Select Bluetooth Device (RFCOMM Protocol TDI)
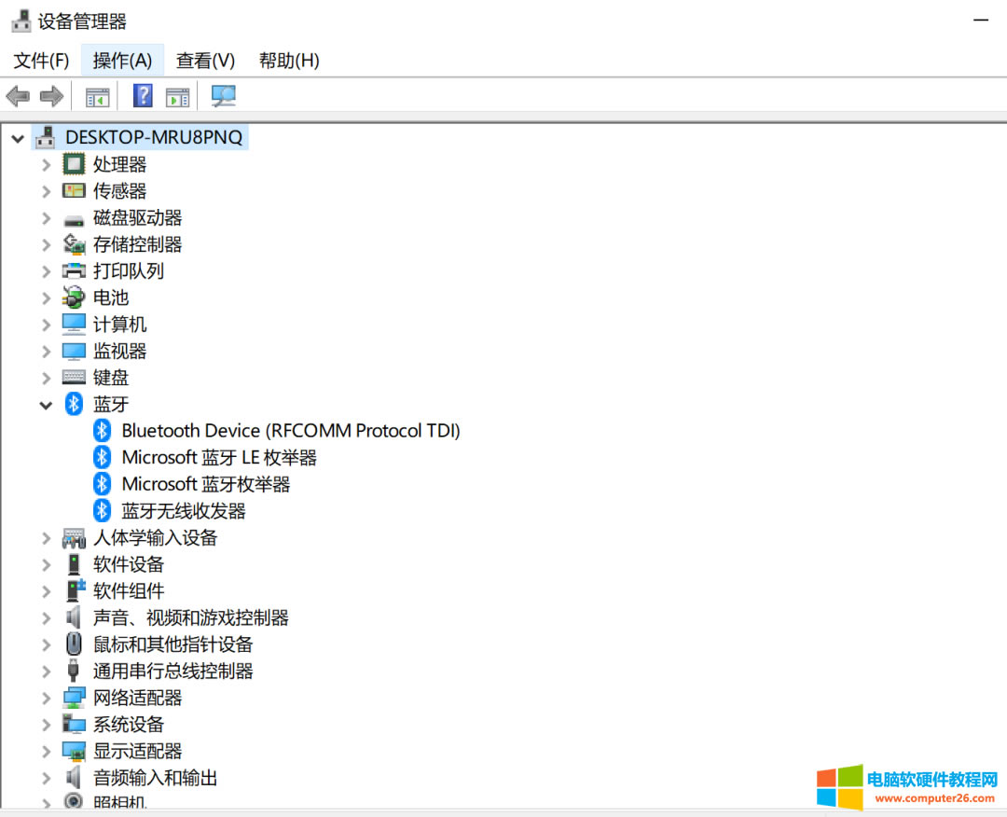 [291, 430]
